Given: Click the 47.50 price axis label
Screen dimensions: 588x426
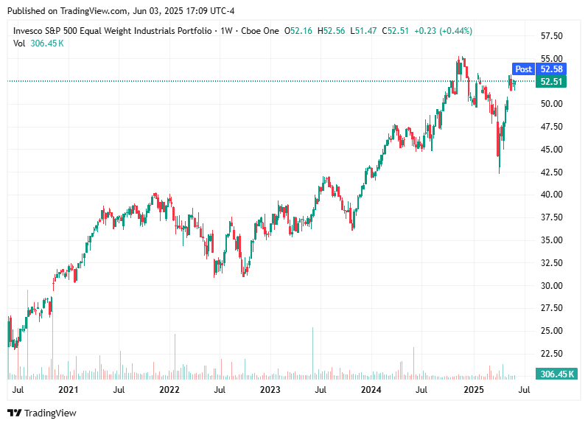Looking at the screenshot, I should pyautogui.click(x=551, y=126).
